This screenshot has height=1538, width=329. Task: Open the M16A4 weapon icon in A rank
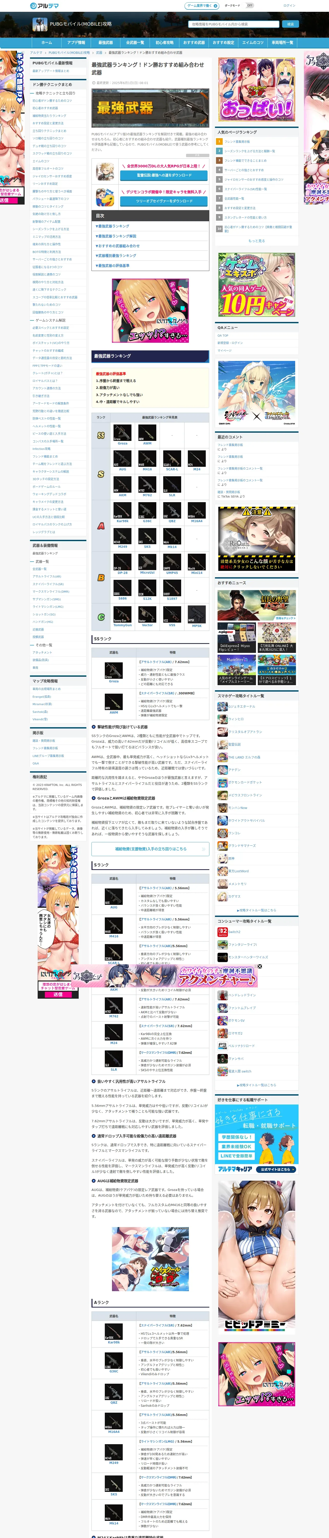(x=197, y=510)
